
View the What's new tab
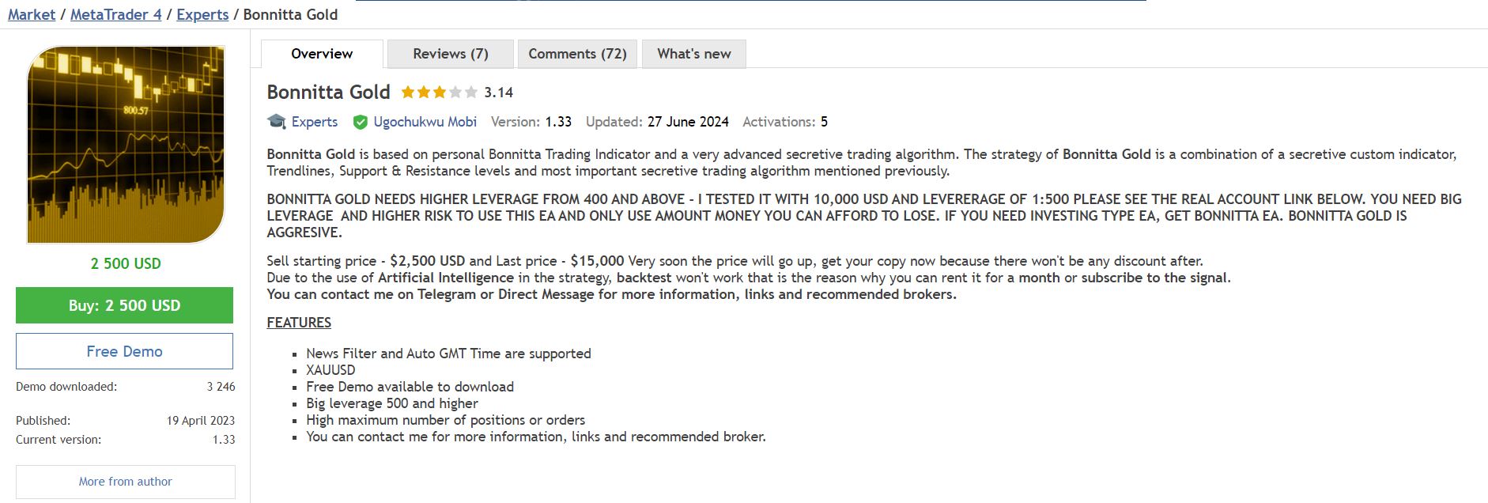tap(693, 53)
